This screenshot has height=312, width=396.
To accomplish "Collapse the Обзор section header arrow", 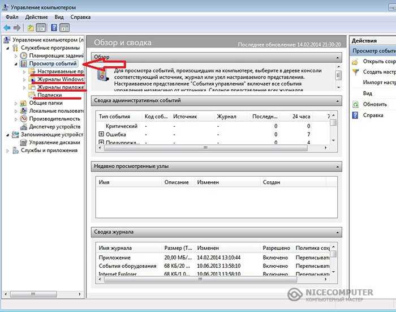I will [337, 57].
